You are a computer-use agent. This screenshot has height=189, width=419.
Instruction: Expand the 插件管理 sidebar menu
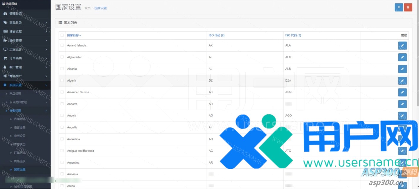click(x=25, y=40)
